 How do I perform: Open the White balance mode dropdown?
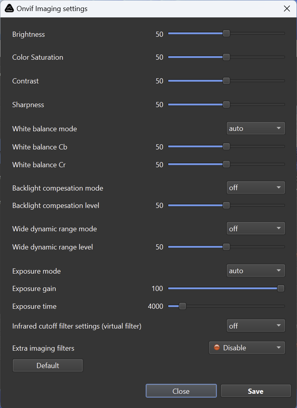point(256,128)
